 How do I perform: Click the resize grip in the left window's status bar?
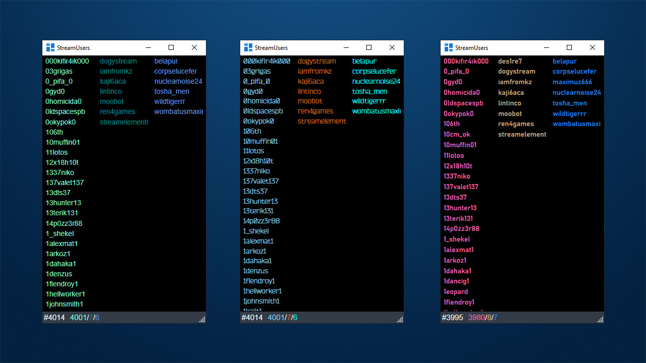[x=202, y=319]
